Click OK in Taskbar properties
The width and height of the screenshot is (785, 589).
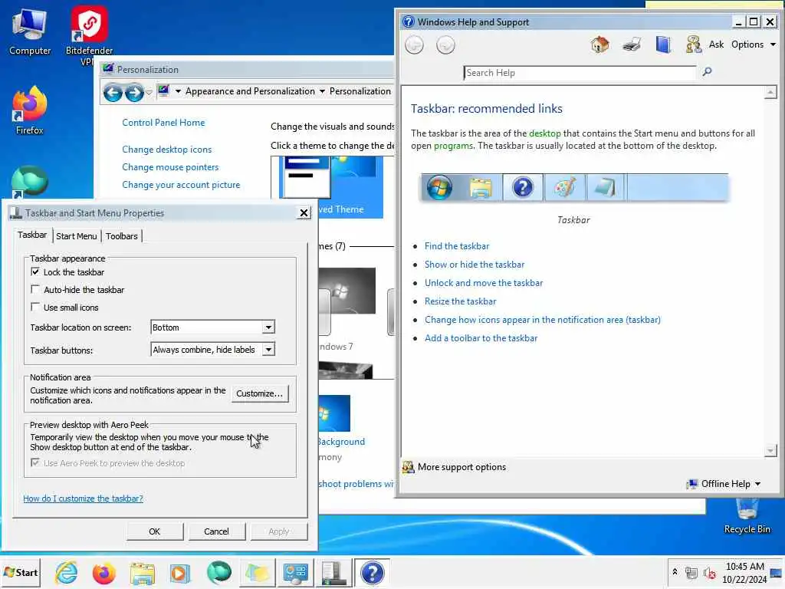[155, 531]
